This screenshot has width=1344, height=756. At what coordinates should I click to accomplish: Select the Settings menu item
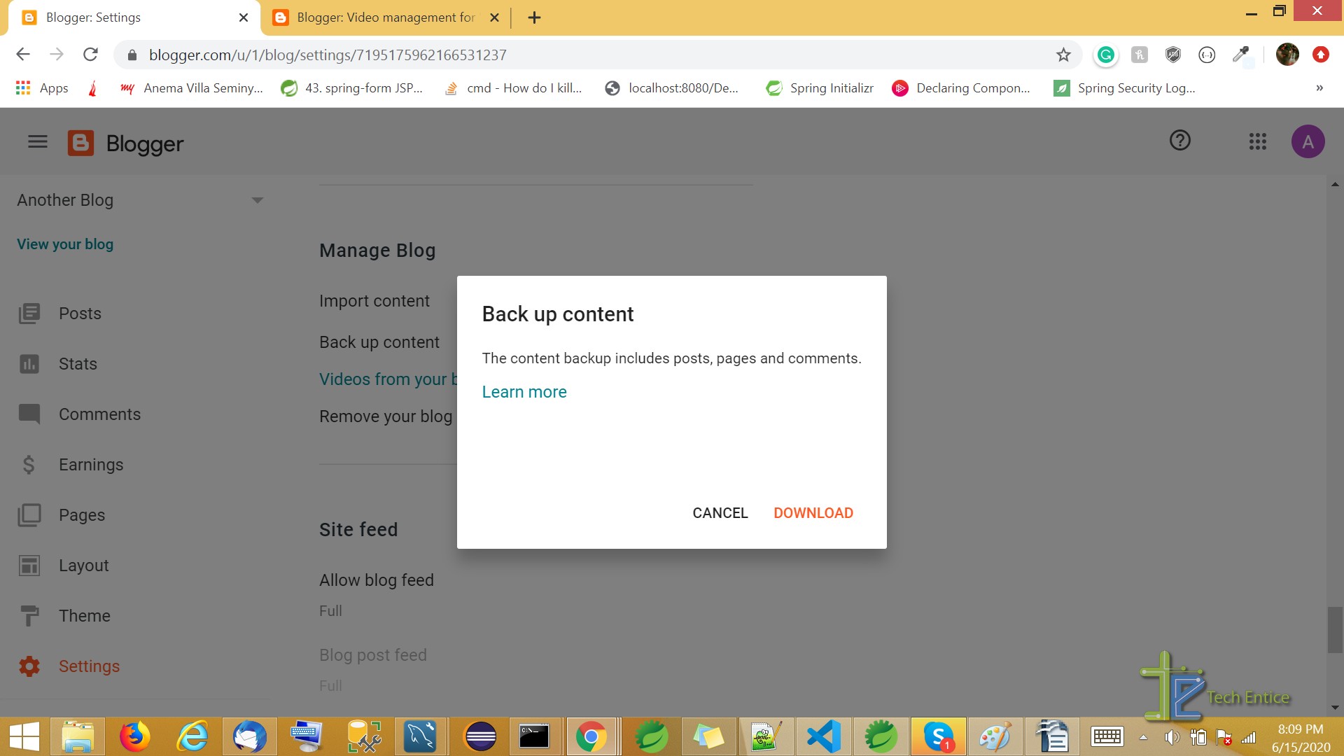tap(90, 666)
